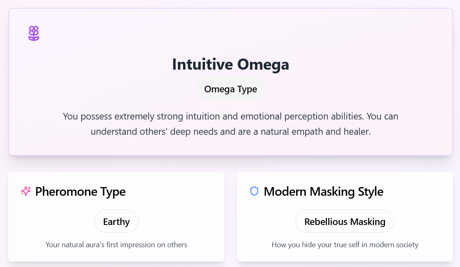This screenshot has height=267, width=460.
Task: Click the 'Omega Type' badge
Action: click(230, 89)
